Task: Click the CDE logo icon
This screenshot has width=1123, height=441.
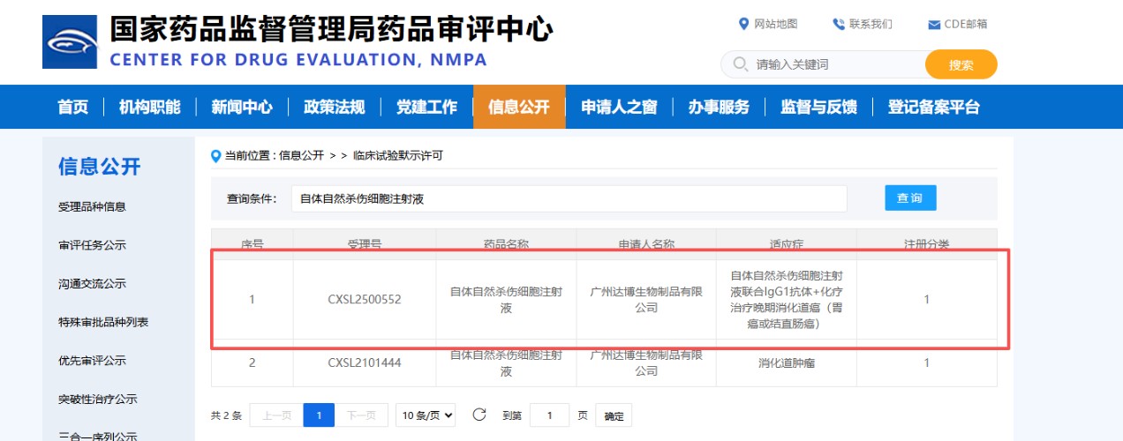Action: 70,41
